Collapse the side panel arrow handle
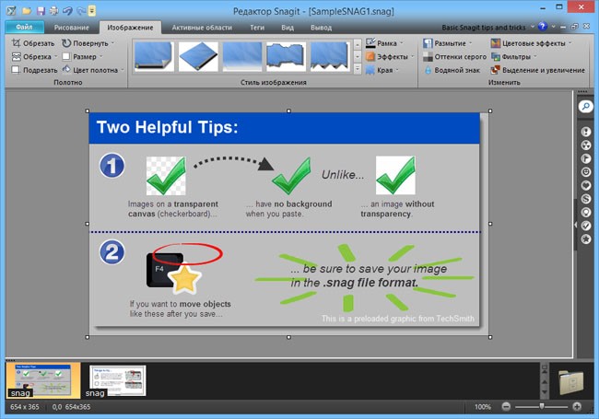 point(576,225)
